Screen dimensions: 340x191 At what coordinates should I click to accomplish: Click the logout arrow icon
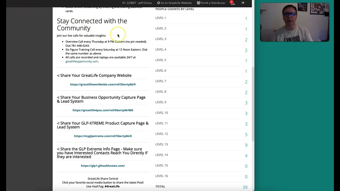coord(243,3)
